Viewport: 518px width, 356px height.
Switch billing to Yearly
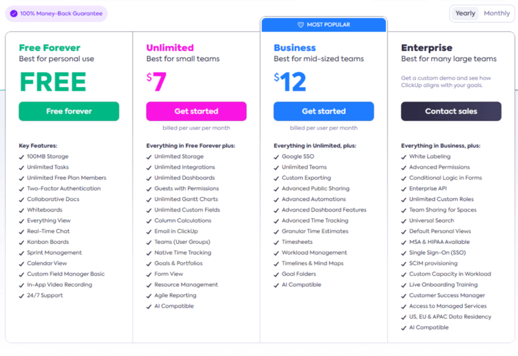click(466, 13)
